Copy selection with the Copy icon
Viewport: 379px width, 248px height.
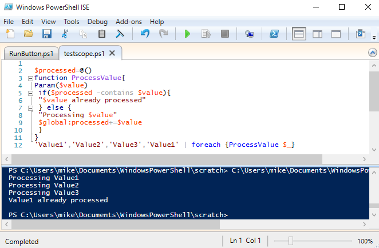(84, 34)
